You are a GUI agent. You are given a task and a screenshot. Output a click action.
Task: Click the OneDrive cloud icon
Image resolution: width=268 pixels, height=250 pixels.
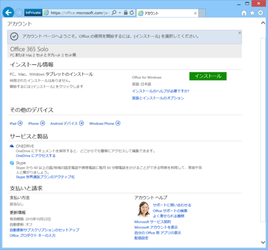tap(12, 146)
